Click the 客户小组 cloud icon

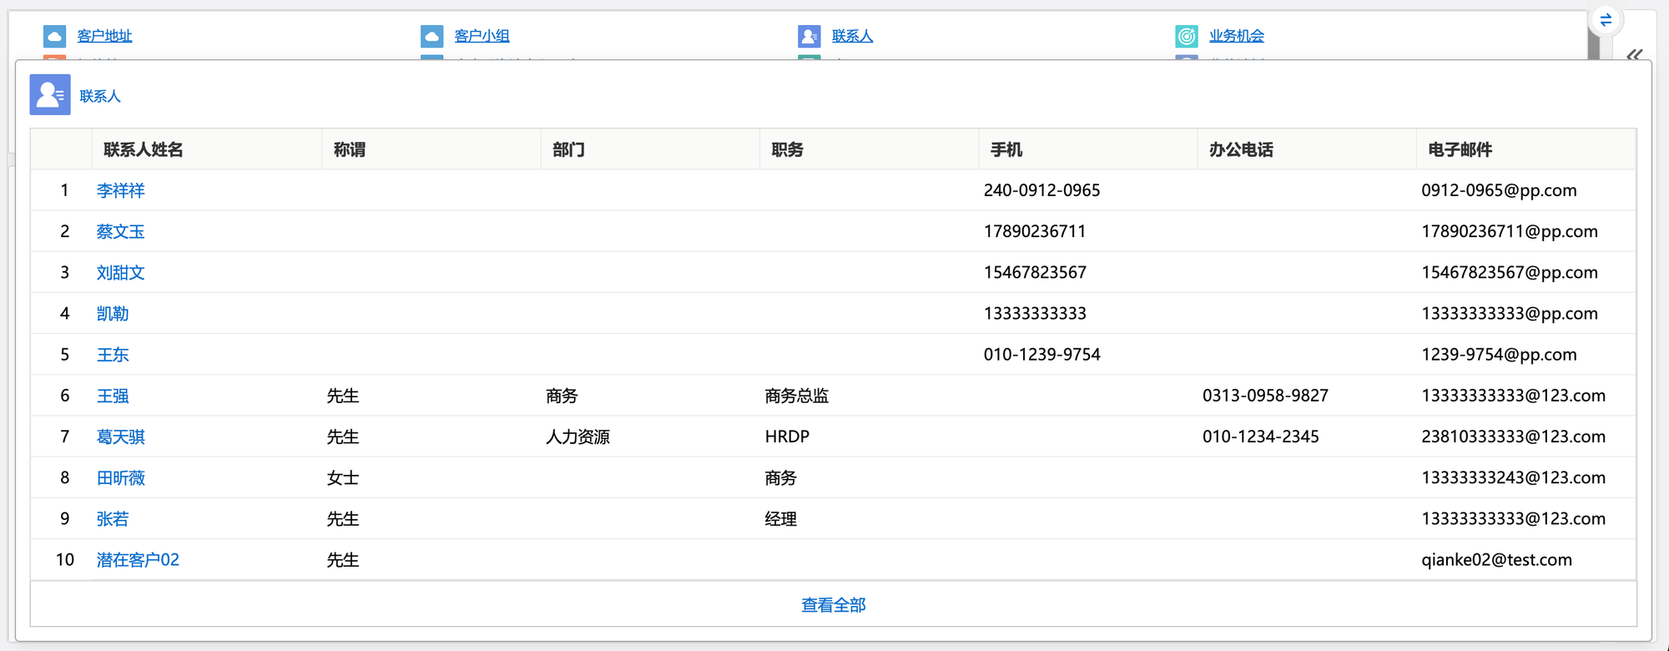pos(431,36)
